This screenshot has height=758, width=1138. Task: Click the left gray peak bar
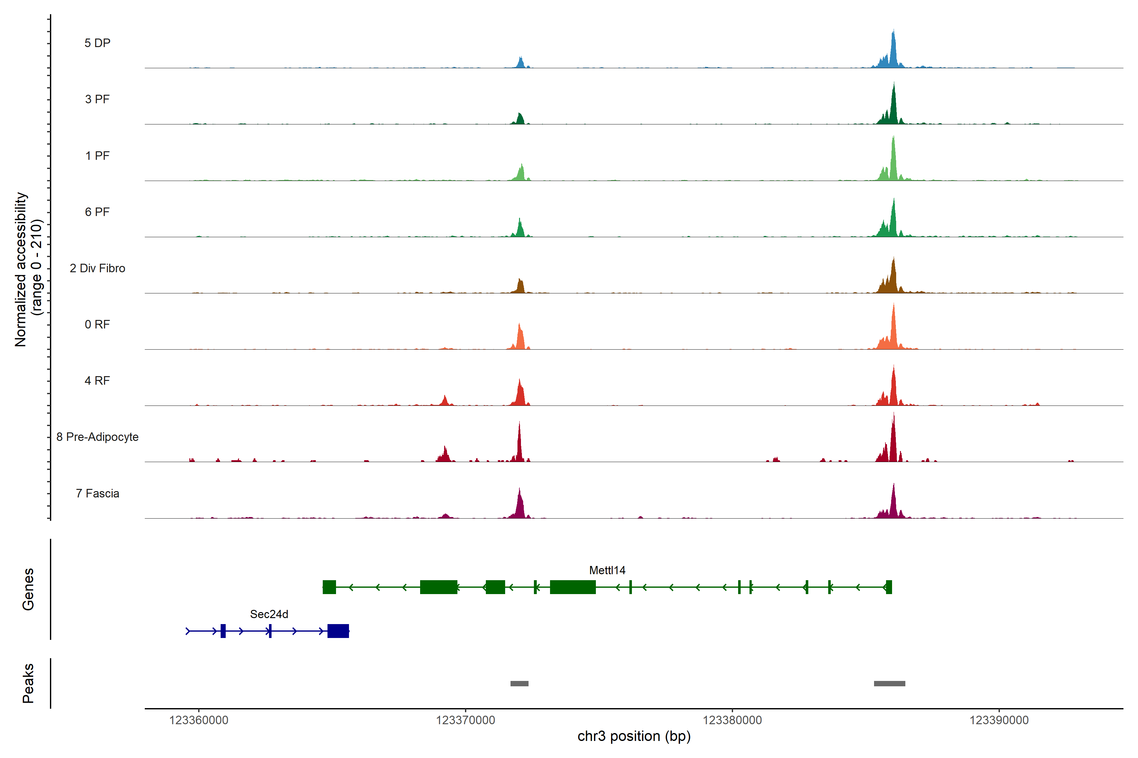point(519,683)
